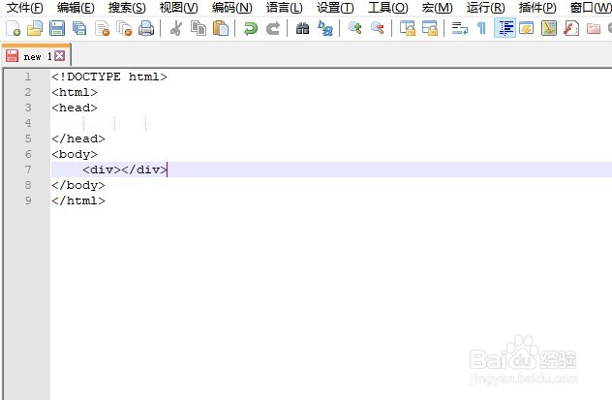Toggle word wrap in the toolbar
Screen dimensions: 612x400
click(459, 28)
